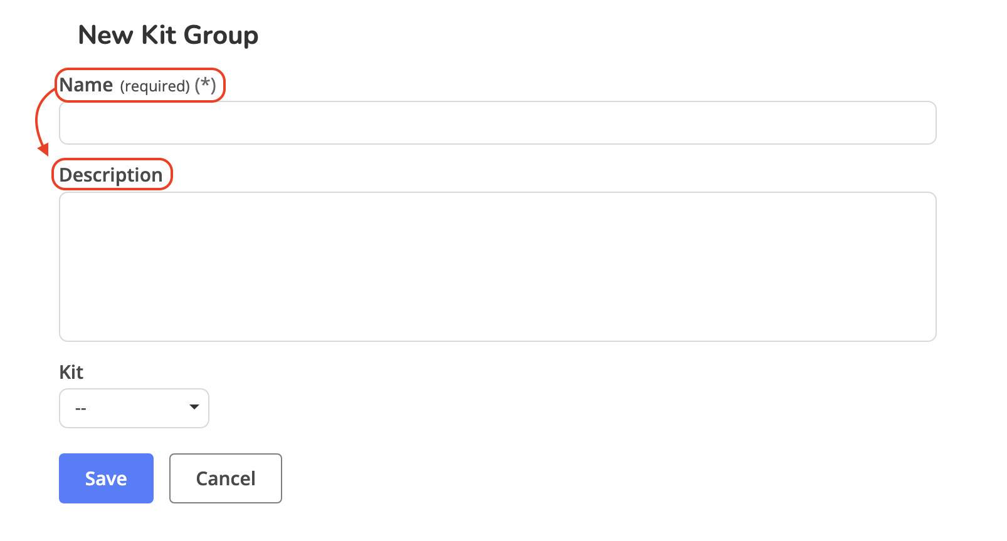This screenshot has width=1007, height=541.
Task: Click the word 'Group' in the heading
Action: click(221, 36)
